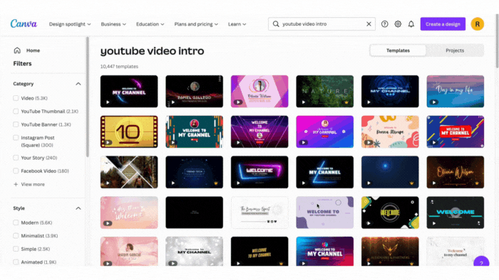499x280 pixels.
Task: Click the '10,447 templates' count text
Action: pos(119,66)
